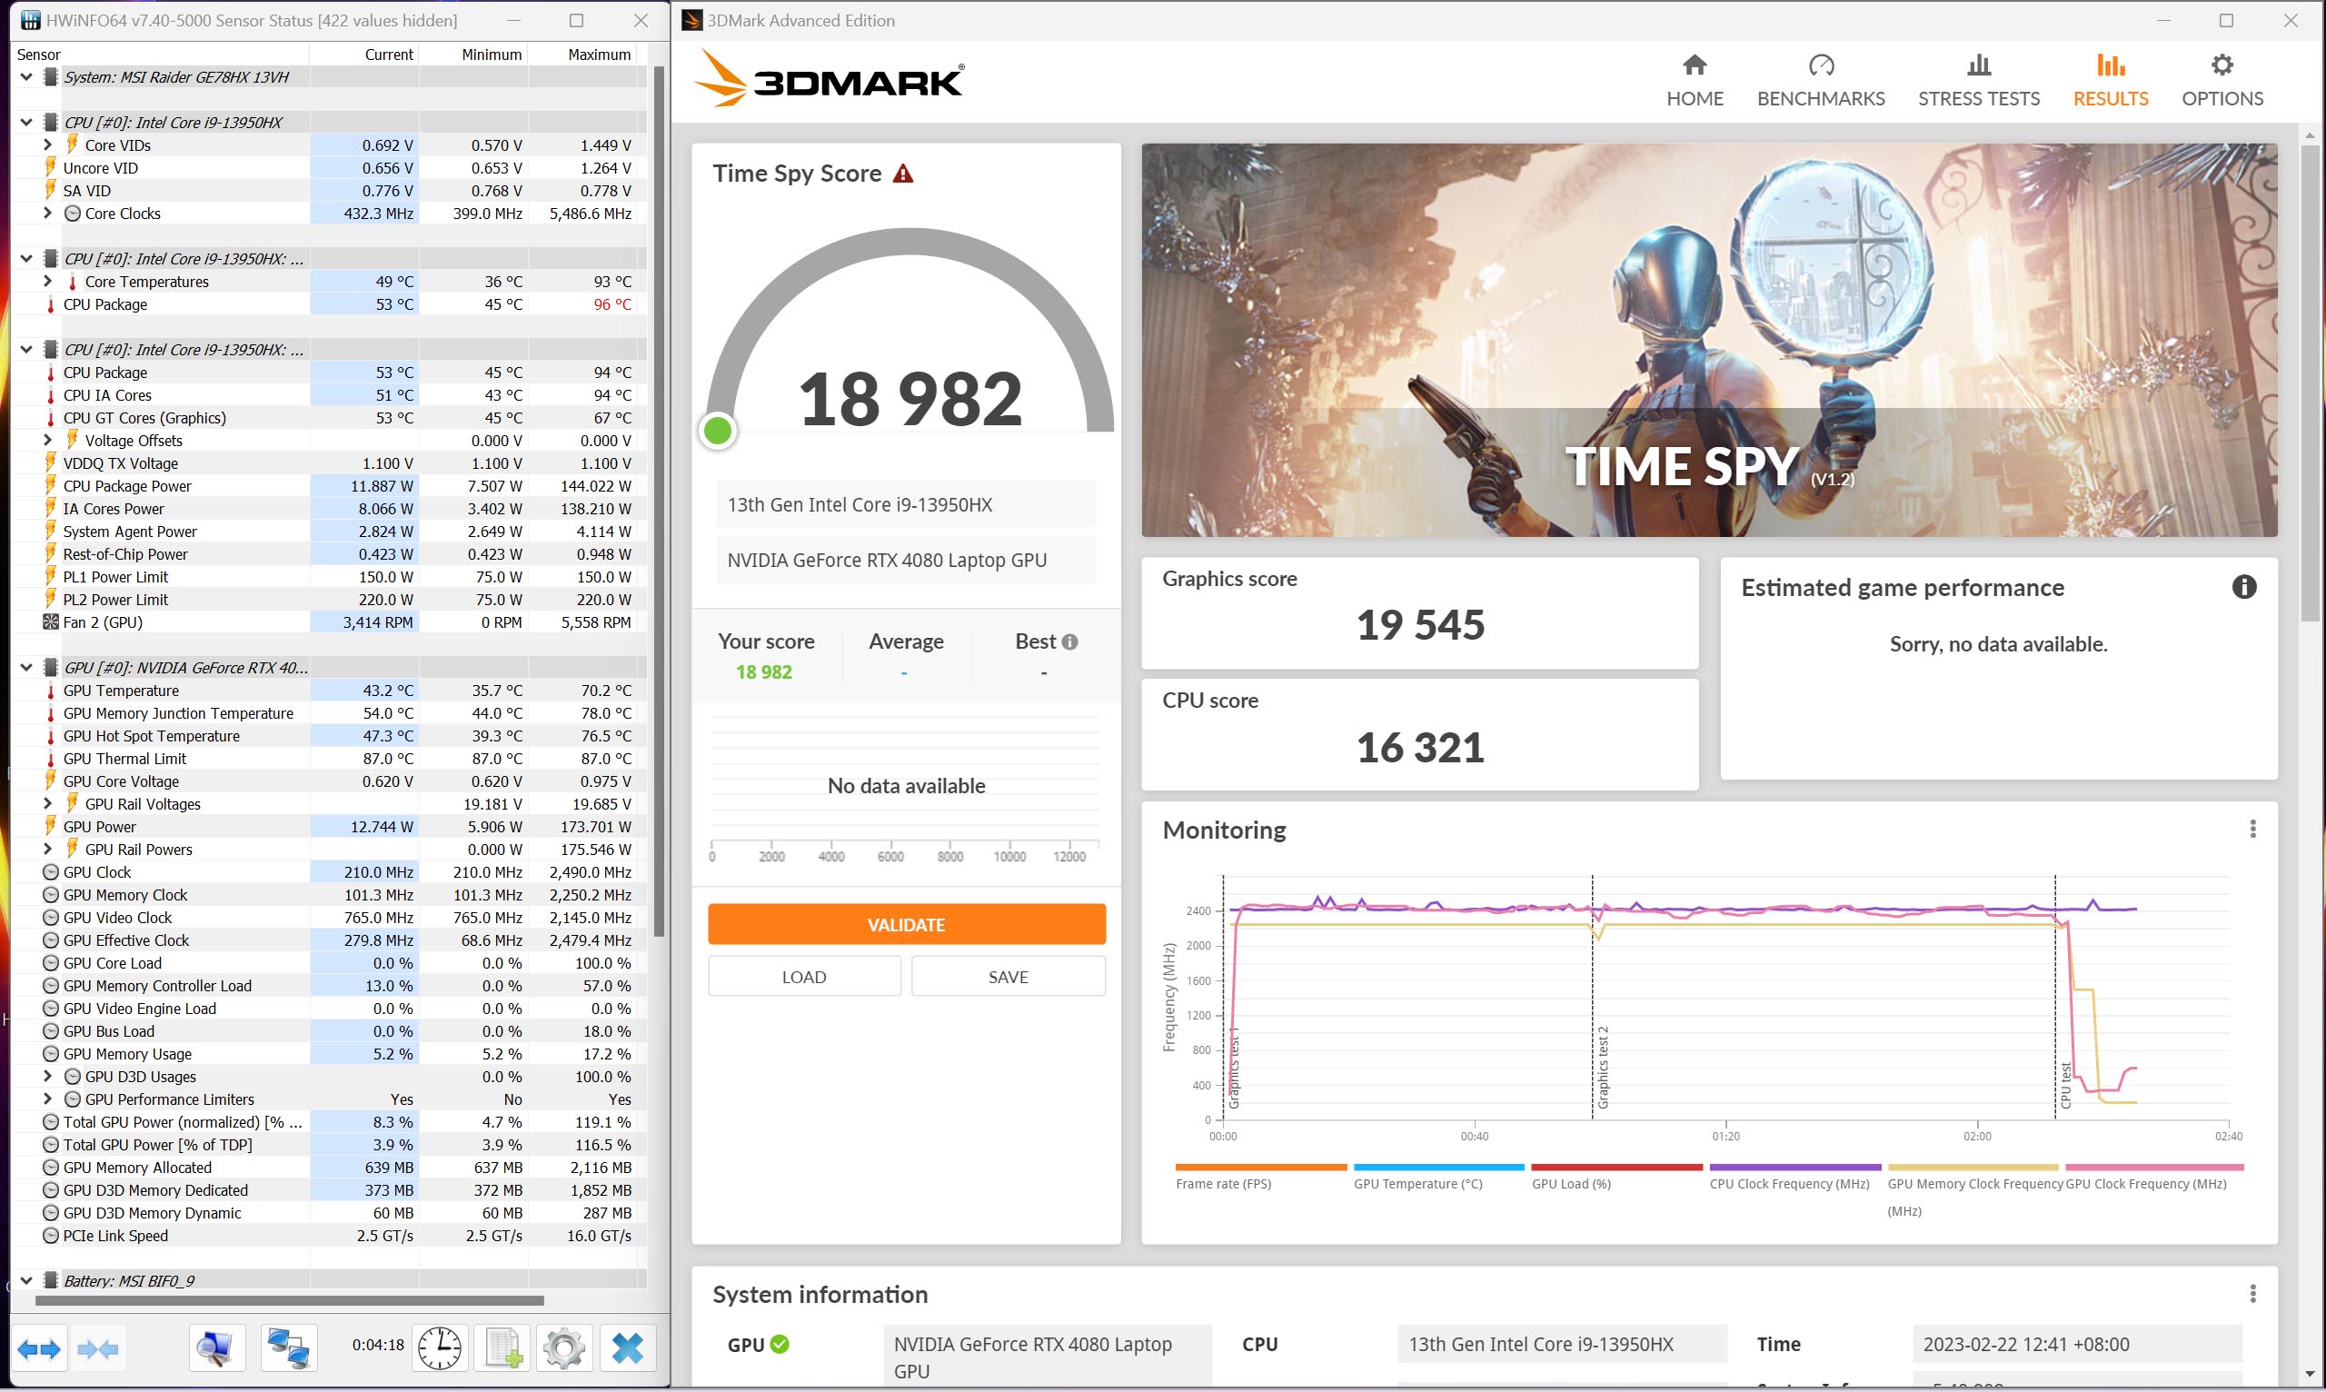This screenshot has width=2326, height=1392.
Task: Collapse the GPU [#0] NVIDIA GeForce group
Action: 26,668
